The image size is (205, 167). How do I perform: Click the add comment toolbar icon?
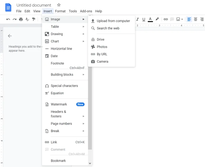coord(172,19)
